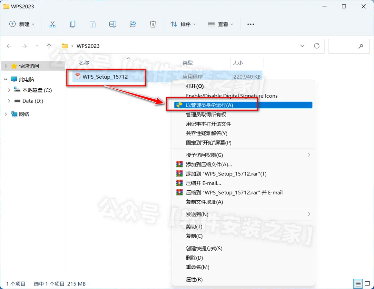This screenshot has height=289, width=374.
Task: Click the WPS_Setup_15712 file icon
Action: (78, 76)
